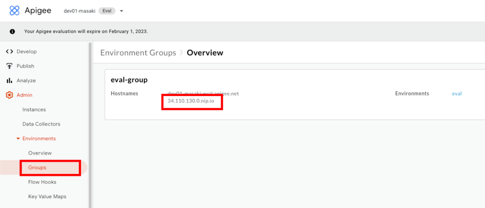Select Groups in the sidebar
Screen dimensions: 485x208
click(x=37, y=167)
